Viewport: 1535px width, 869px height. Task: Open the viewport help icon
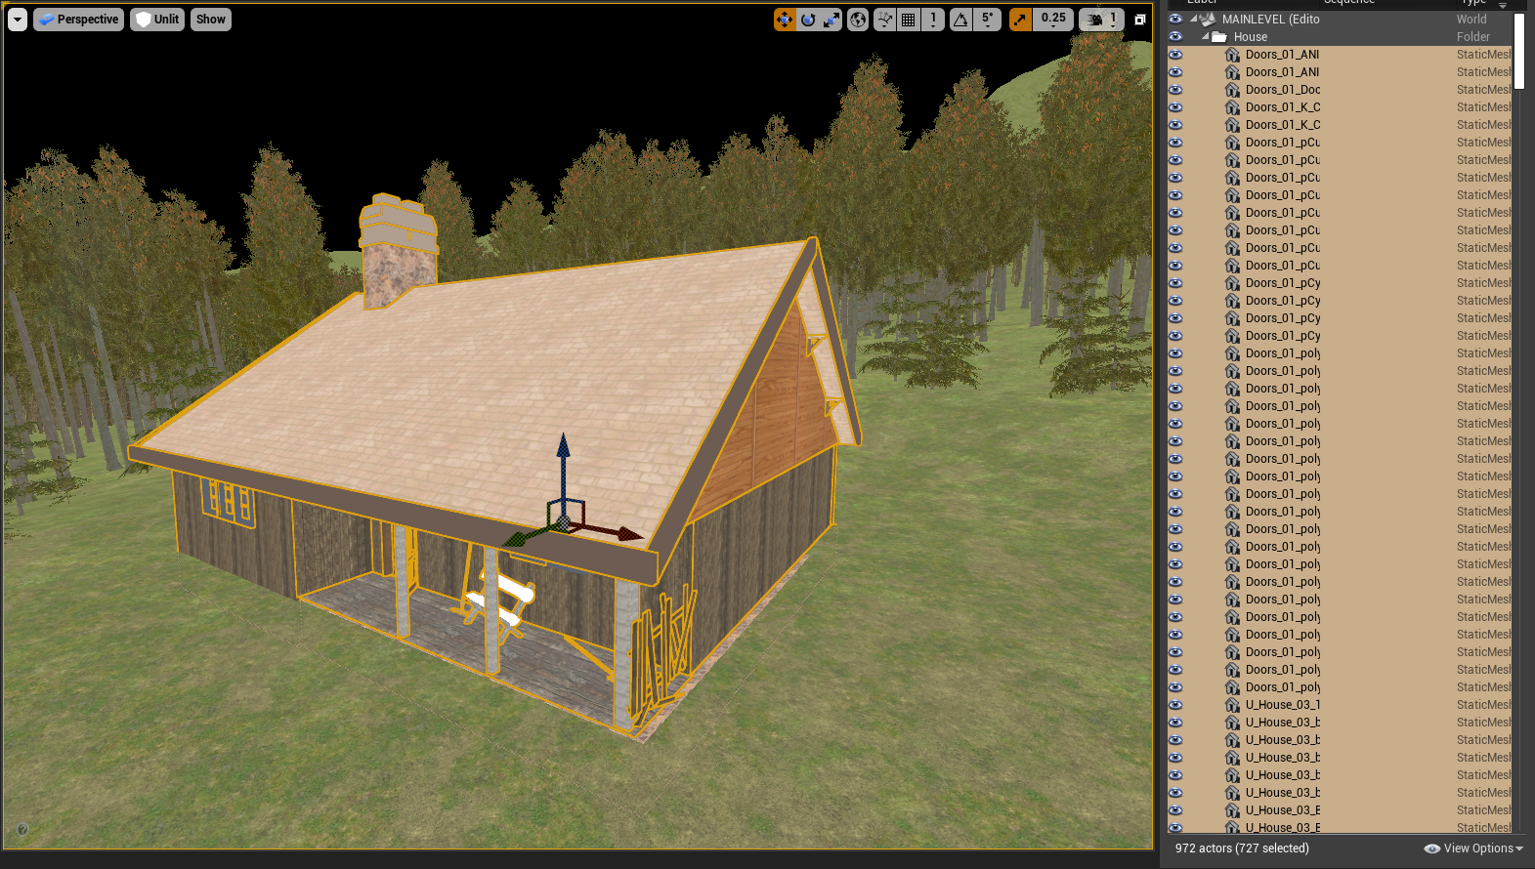point(21,830)
